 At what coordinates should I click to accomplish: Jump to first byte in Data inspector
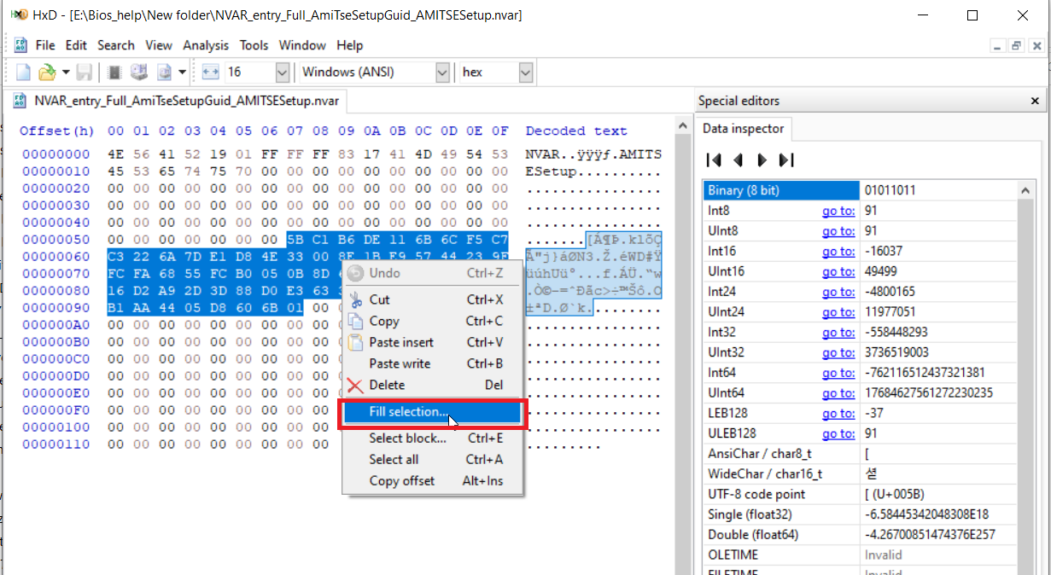pos(715,160)
